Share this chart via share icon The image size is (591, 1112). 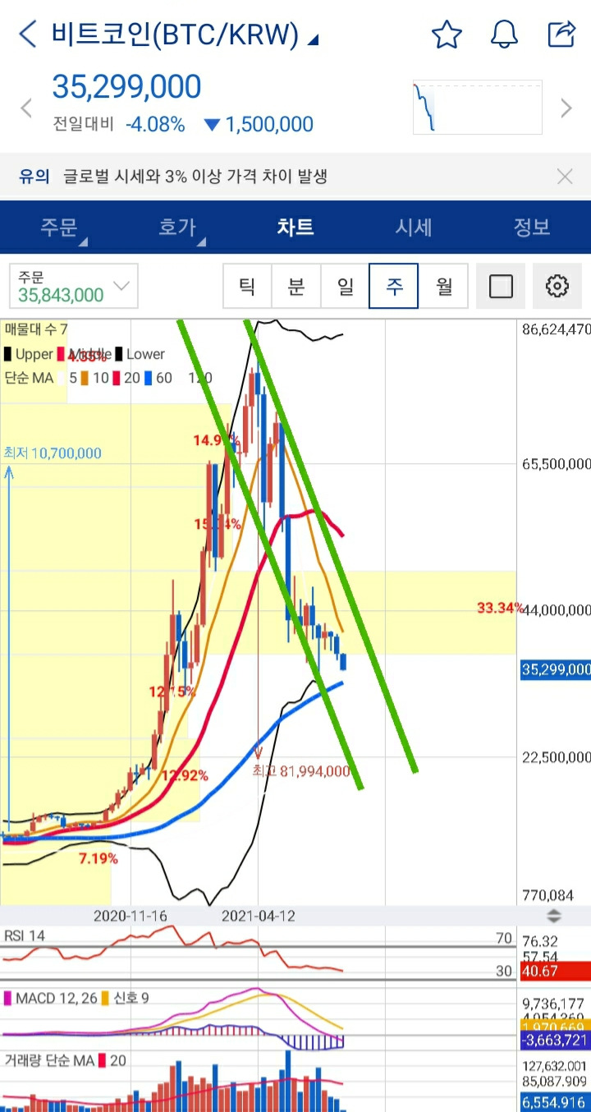pos(561,34)
